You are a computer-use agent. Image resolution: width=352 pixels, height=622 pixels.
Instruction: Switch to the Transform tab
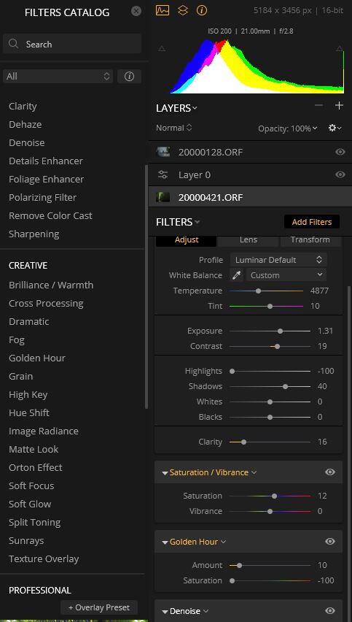(x=310, y=240)
